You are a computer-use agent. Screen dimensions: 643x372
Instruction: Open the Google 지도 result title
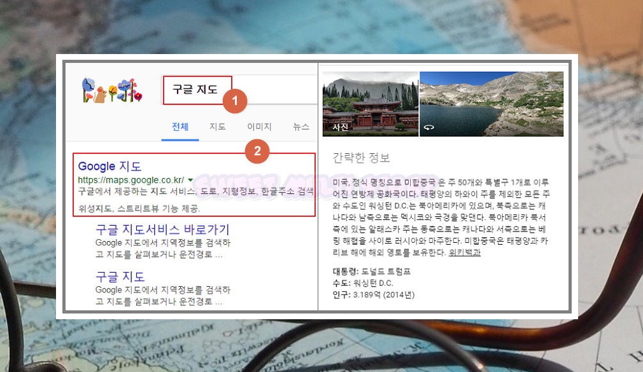tap(110, 167)
